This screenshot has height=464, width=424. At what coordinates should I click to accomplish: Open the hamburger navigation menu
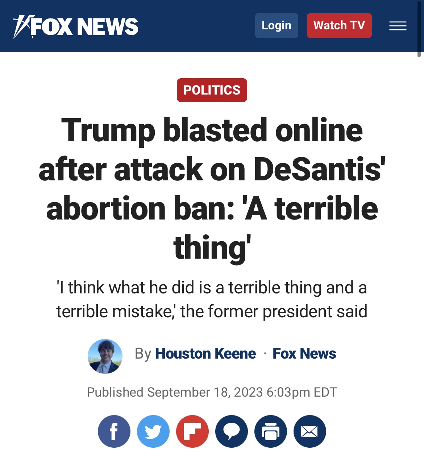398,26
